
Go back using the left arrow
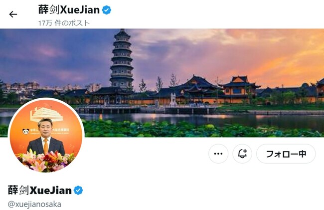(13, 14)
